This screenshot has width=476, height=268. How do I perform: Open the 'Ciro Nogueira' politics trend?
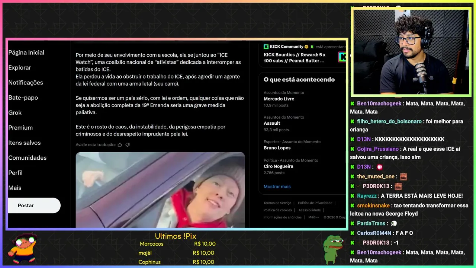(279, 166)
